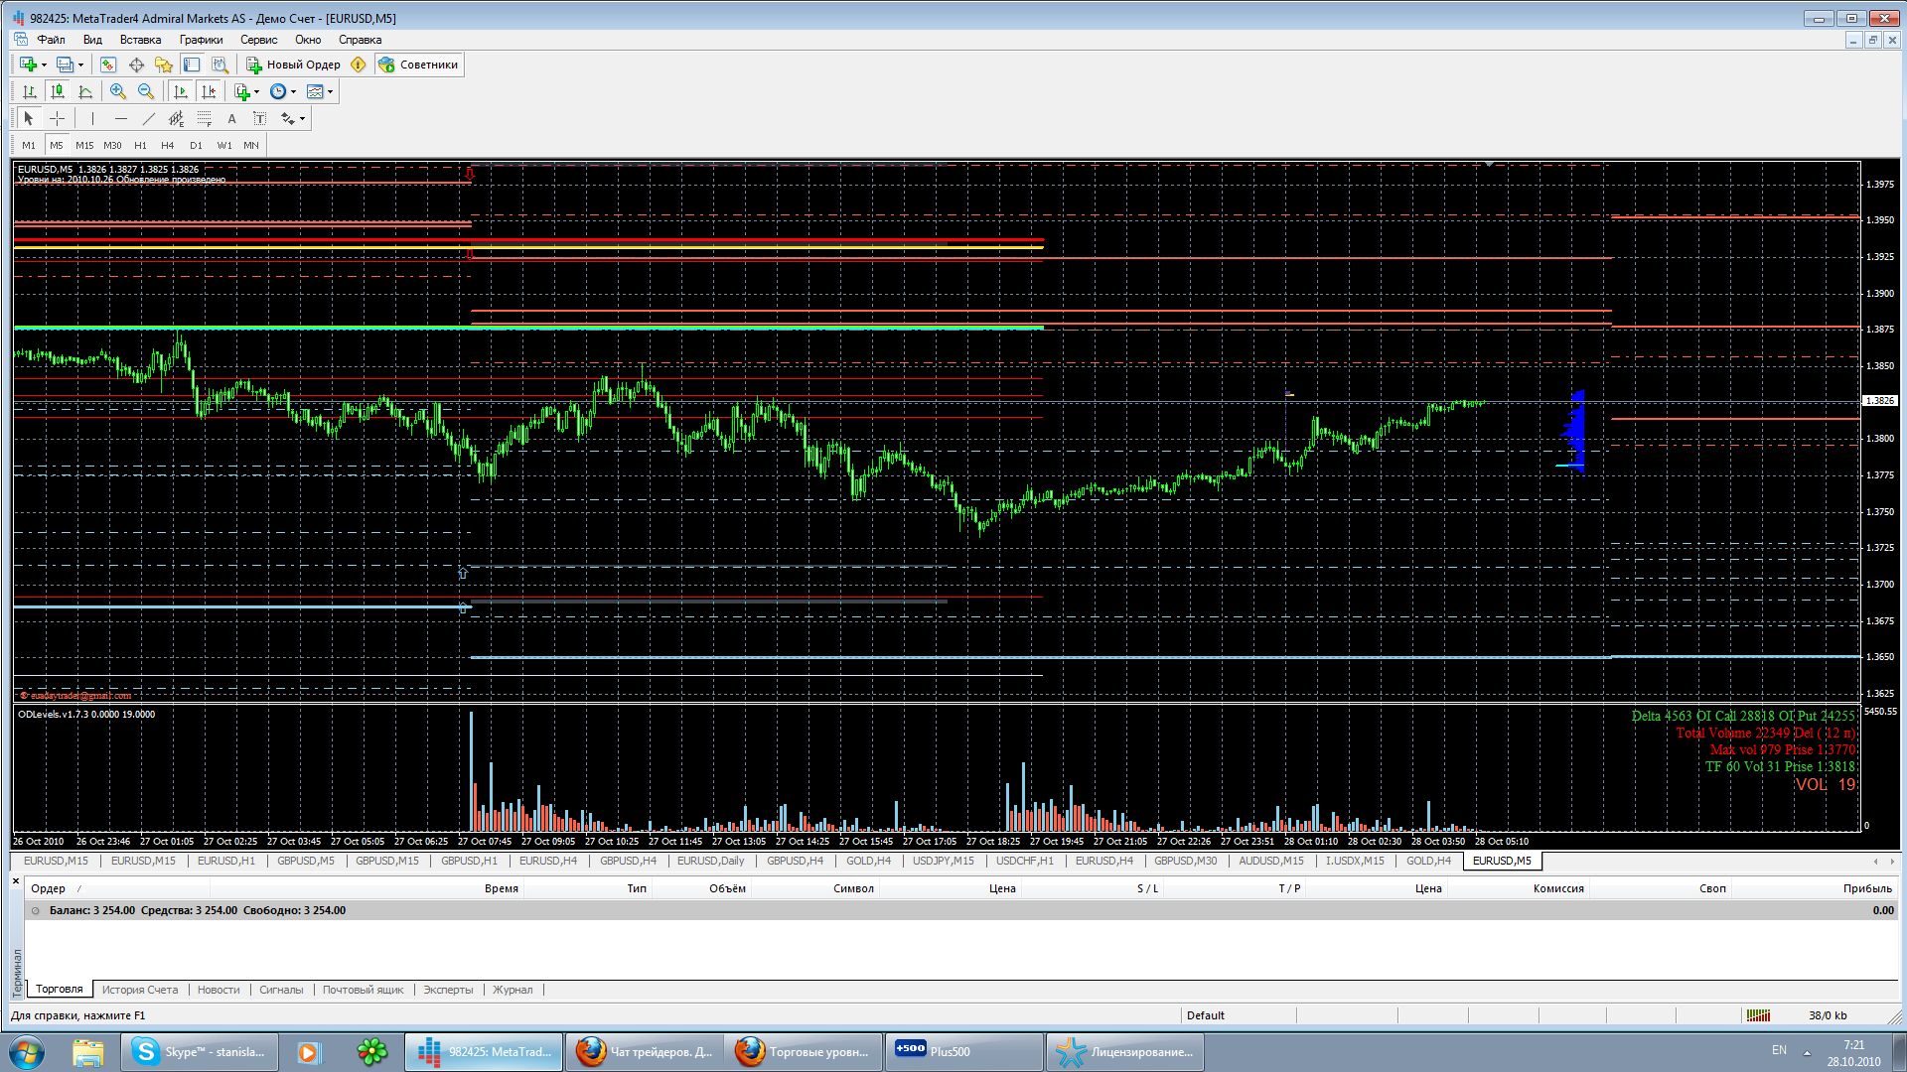
Task: Expand the indicators list dropdown arrow
Action: (256, 91)
